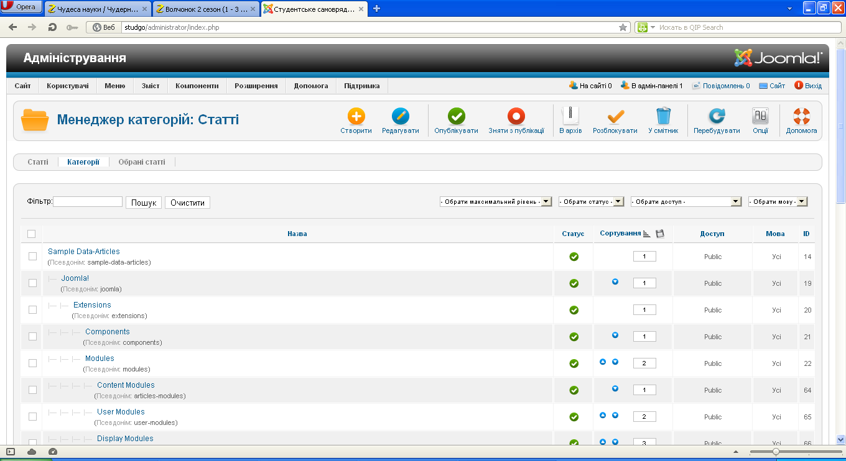Open the Розширення menu
Image resolution: width=846 pixels, height=461 pixels.
[256, 86]
